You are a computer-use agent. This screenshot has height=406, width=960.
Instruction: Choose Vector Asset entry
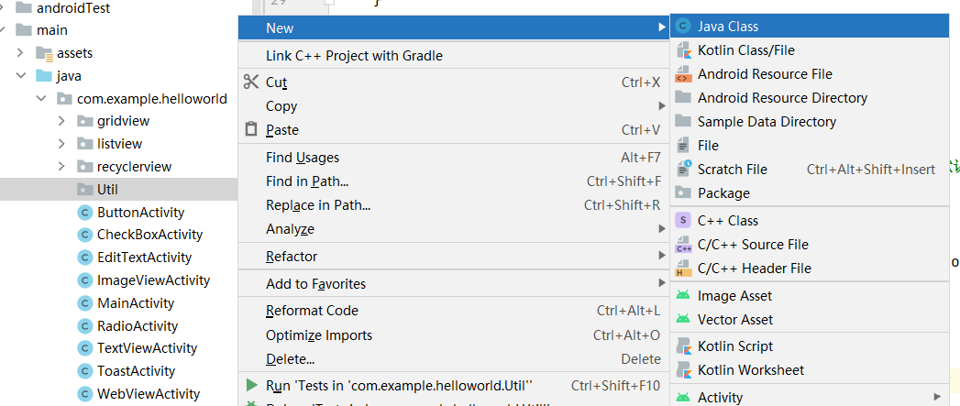coord(734,320)
